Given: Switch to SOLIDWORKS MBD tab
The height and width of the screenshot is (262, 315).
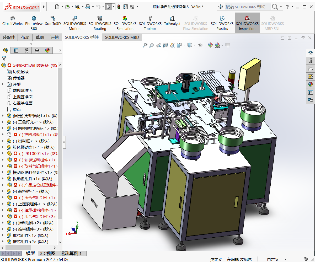Looking at the screenshot, I should point(122,38).
